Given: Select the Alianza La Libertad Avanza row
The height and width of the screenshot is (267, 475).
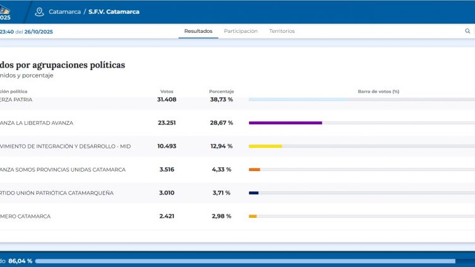Looking at the screenshot, I should click(237, 123).
